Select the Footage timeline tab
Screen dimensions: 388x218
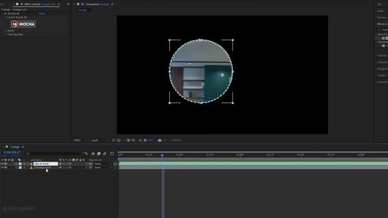tap(15, 147)
